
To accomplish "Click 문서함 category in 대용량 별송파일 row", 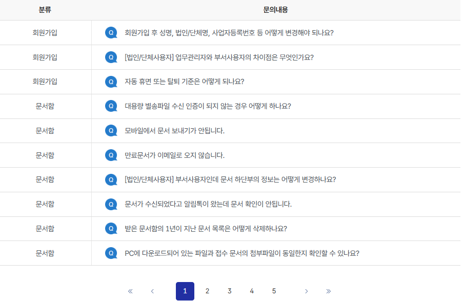I will point(45,106).
